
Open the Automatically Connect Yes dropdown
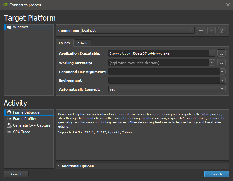point(167,89)
